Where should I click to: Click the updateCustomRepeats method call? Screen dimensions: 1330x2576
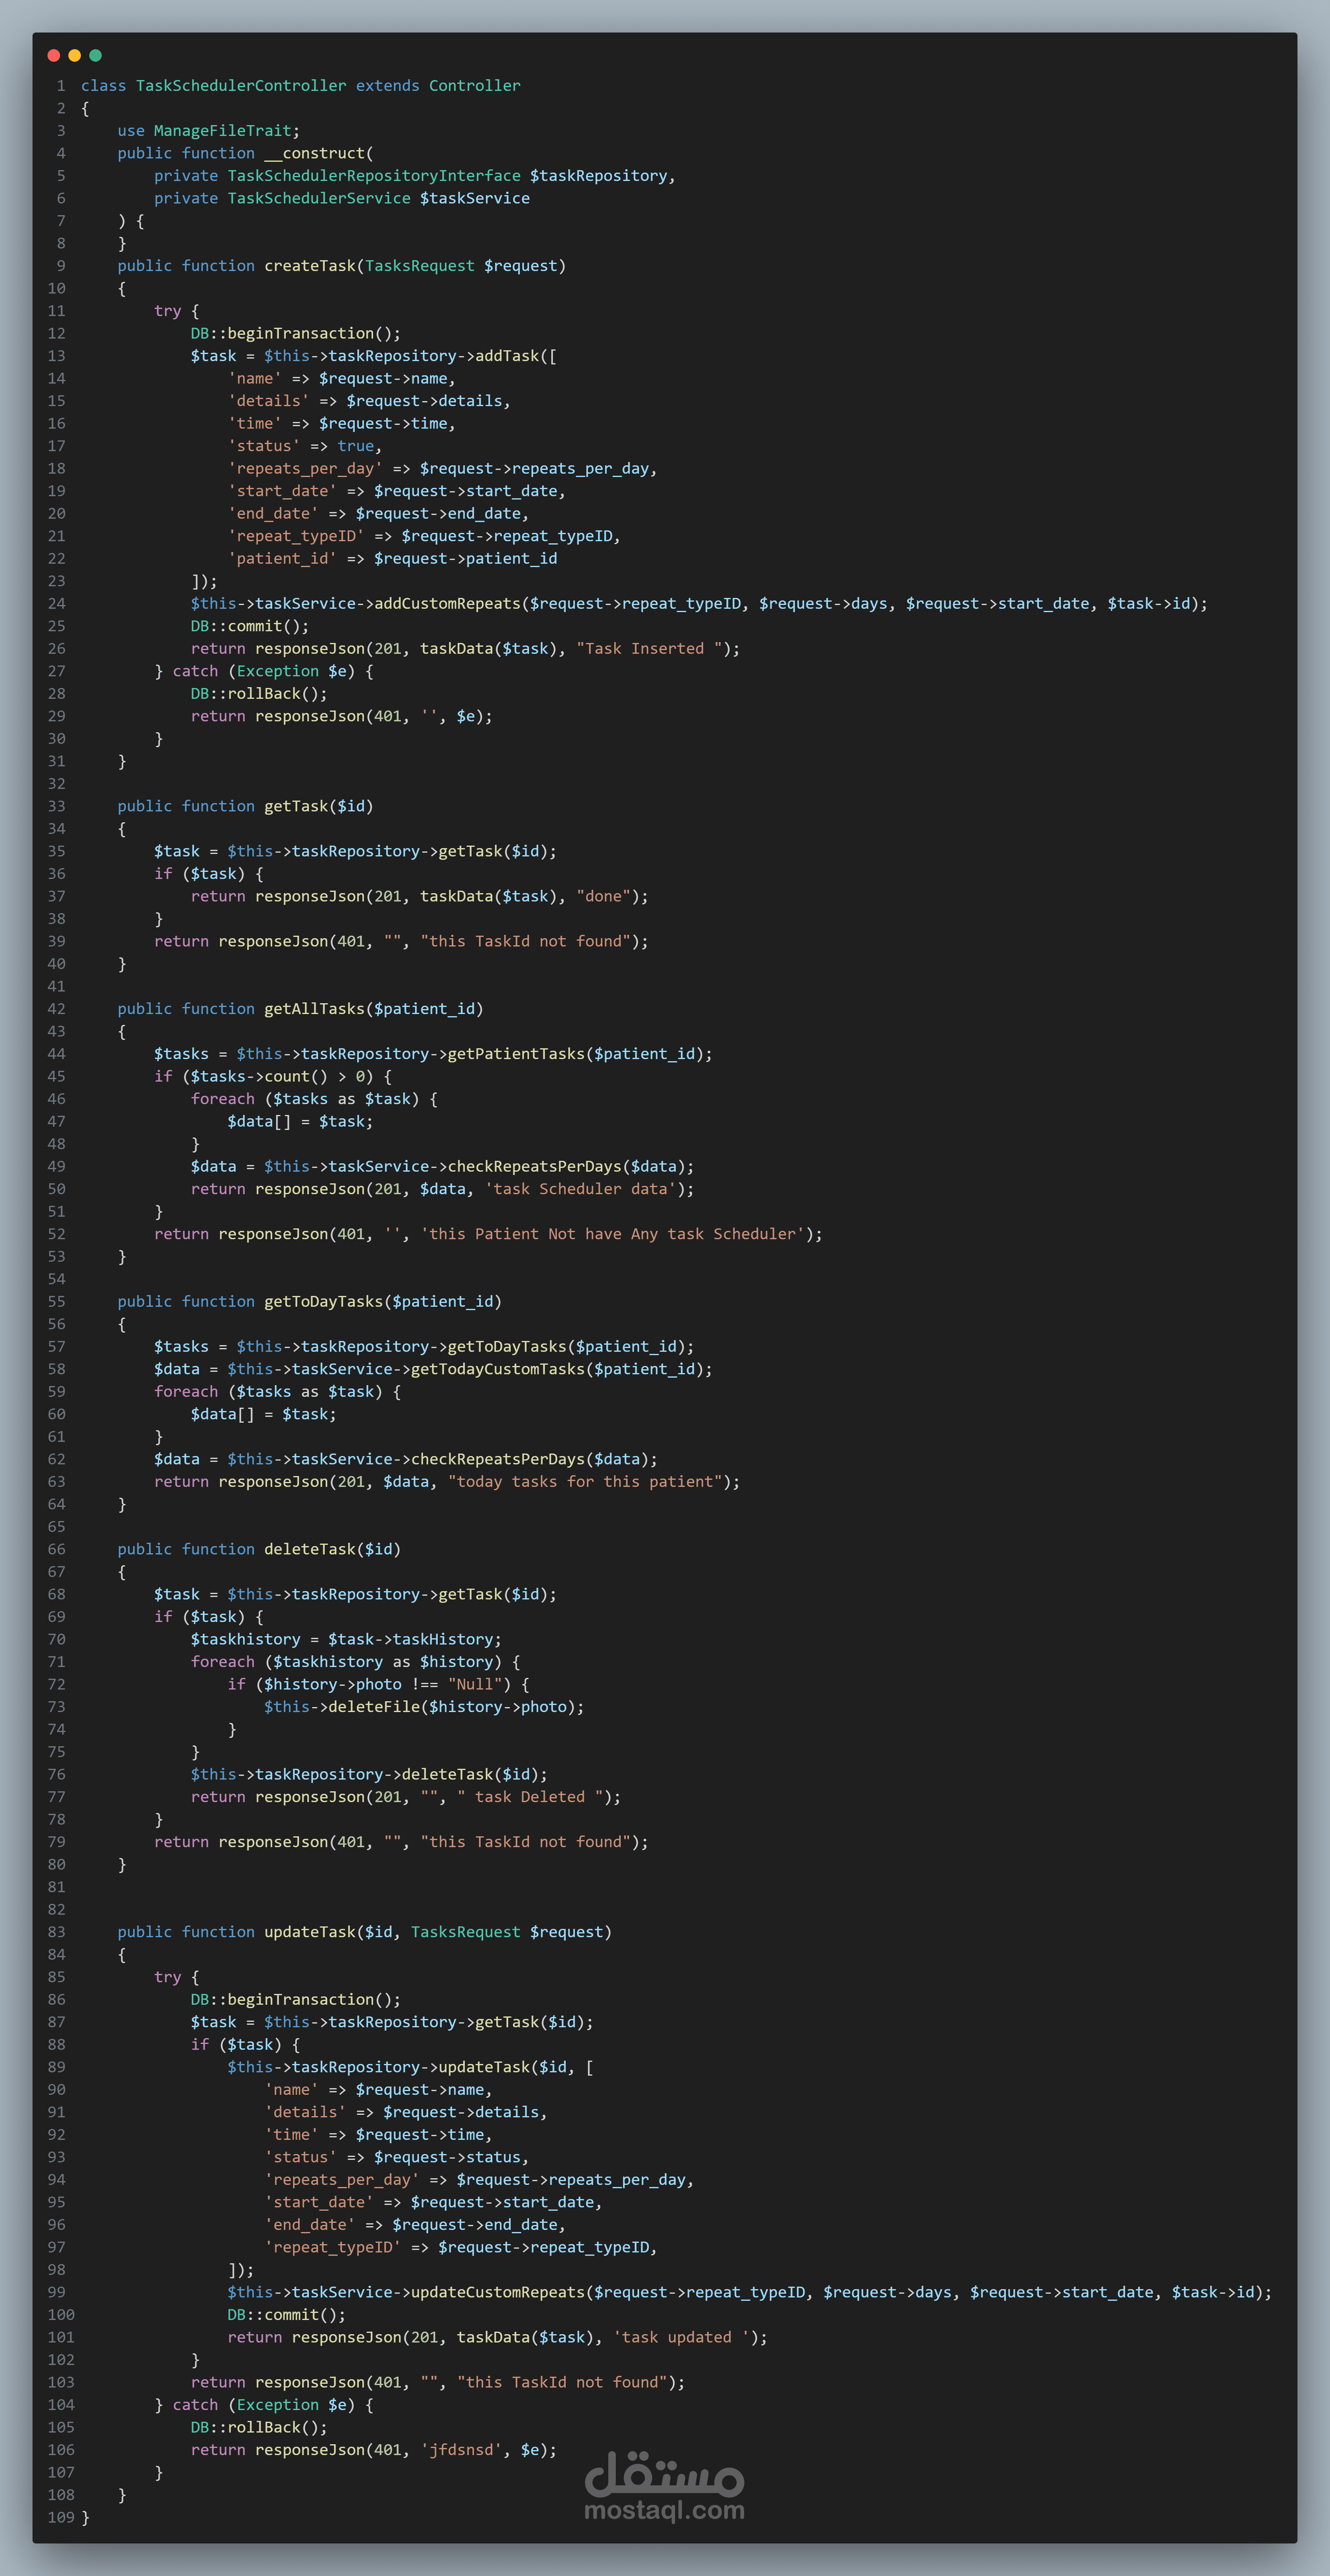pos(498,2292)
